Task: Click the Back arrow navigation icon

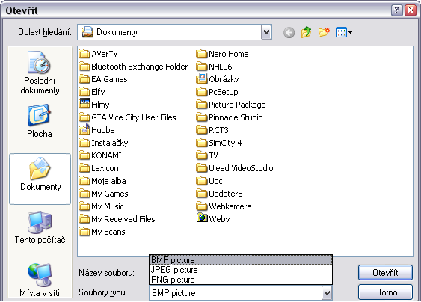Action: [x=289, y=32]
